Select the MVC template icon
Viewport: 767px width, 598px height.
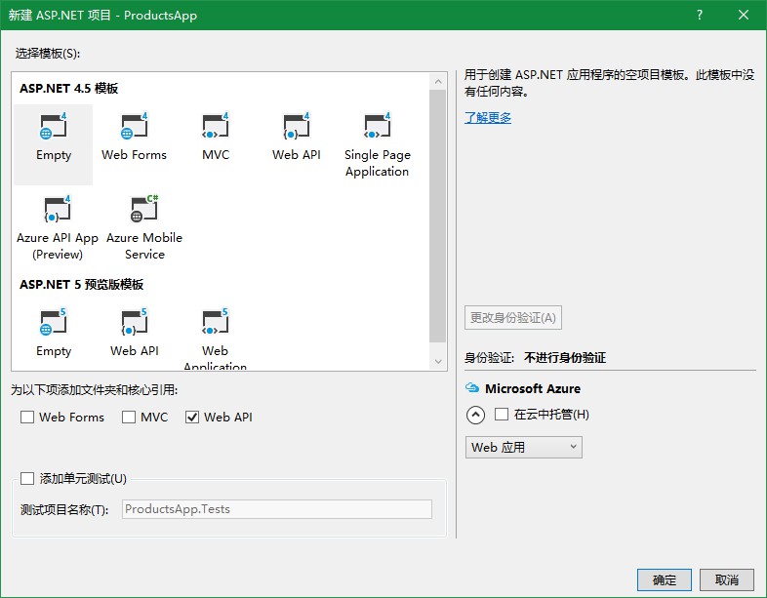click(215, 128)
